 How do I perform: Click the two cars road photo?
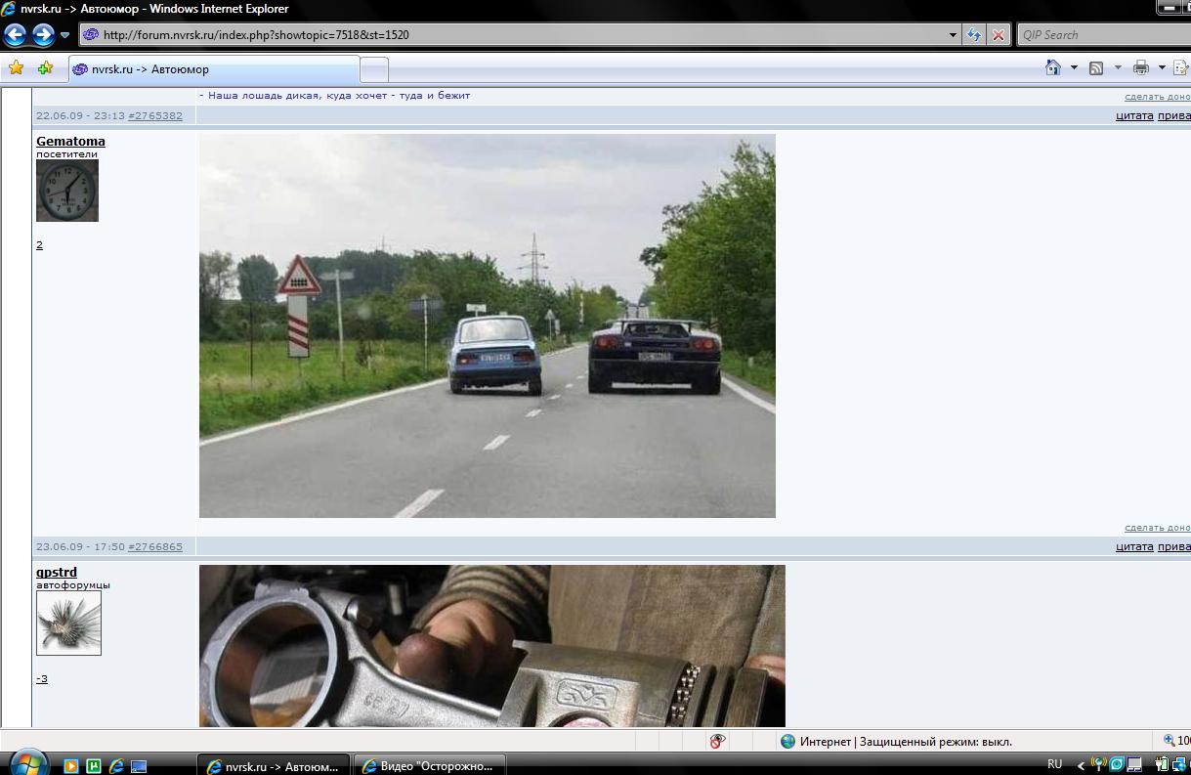click(487, 325)
